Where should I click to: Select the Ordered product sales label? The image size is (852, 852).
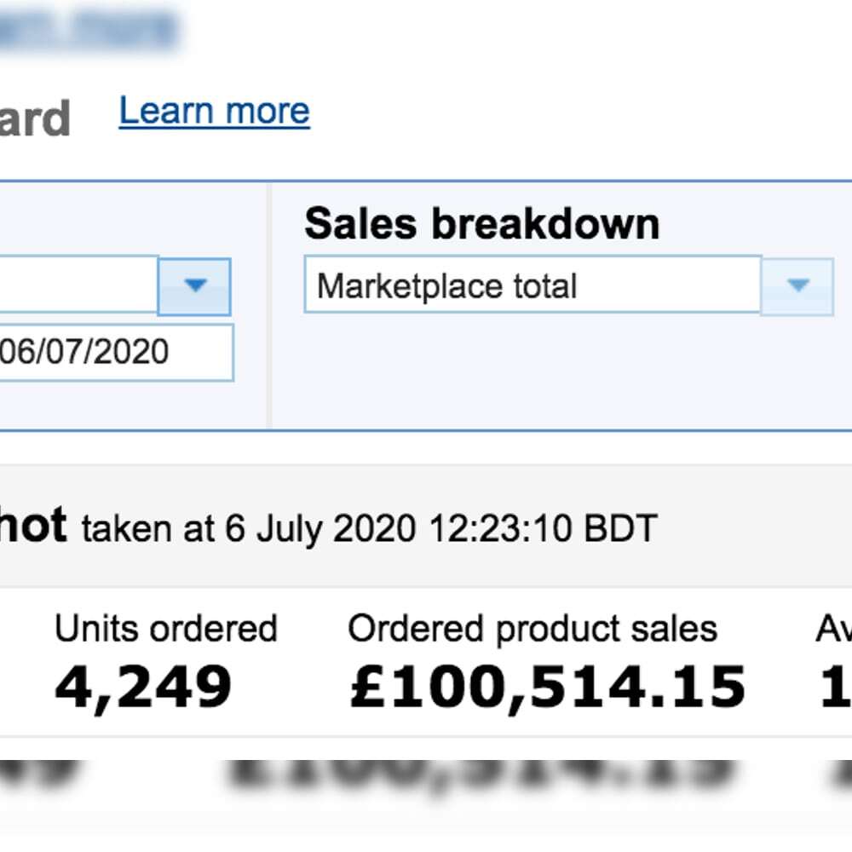point(532,629)
